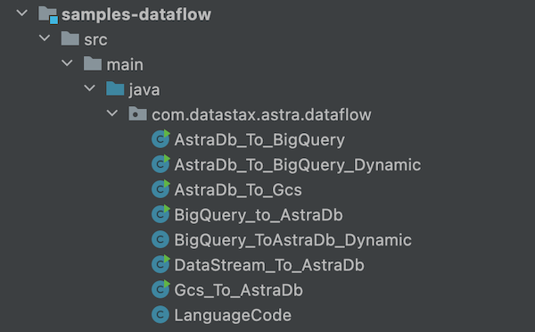Select the Gcs_To_AstraDb file name

click(238, 290)
